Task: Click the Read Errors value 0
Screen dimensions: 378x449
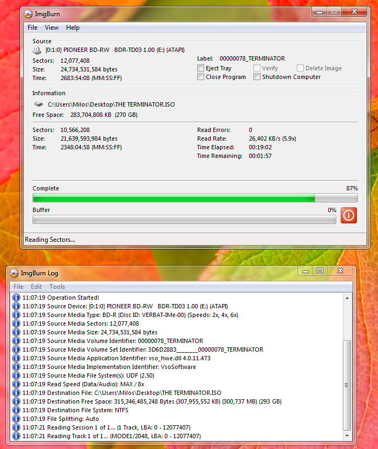Action: click(251, 130)
